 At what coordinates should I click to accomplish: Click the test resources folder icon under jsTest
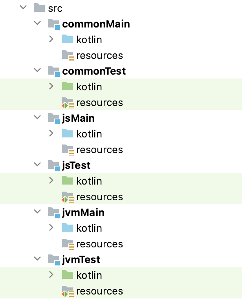[68, 197]
